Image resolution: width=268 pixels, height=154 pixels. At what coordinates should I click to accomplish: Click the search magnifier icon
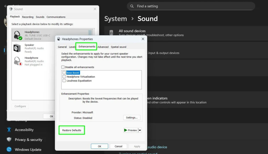(132, 6)
